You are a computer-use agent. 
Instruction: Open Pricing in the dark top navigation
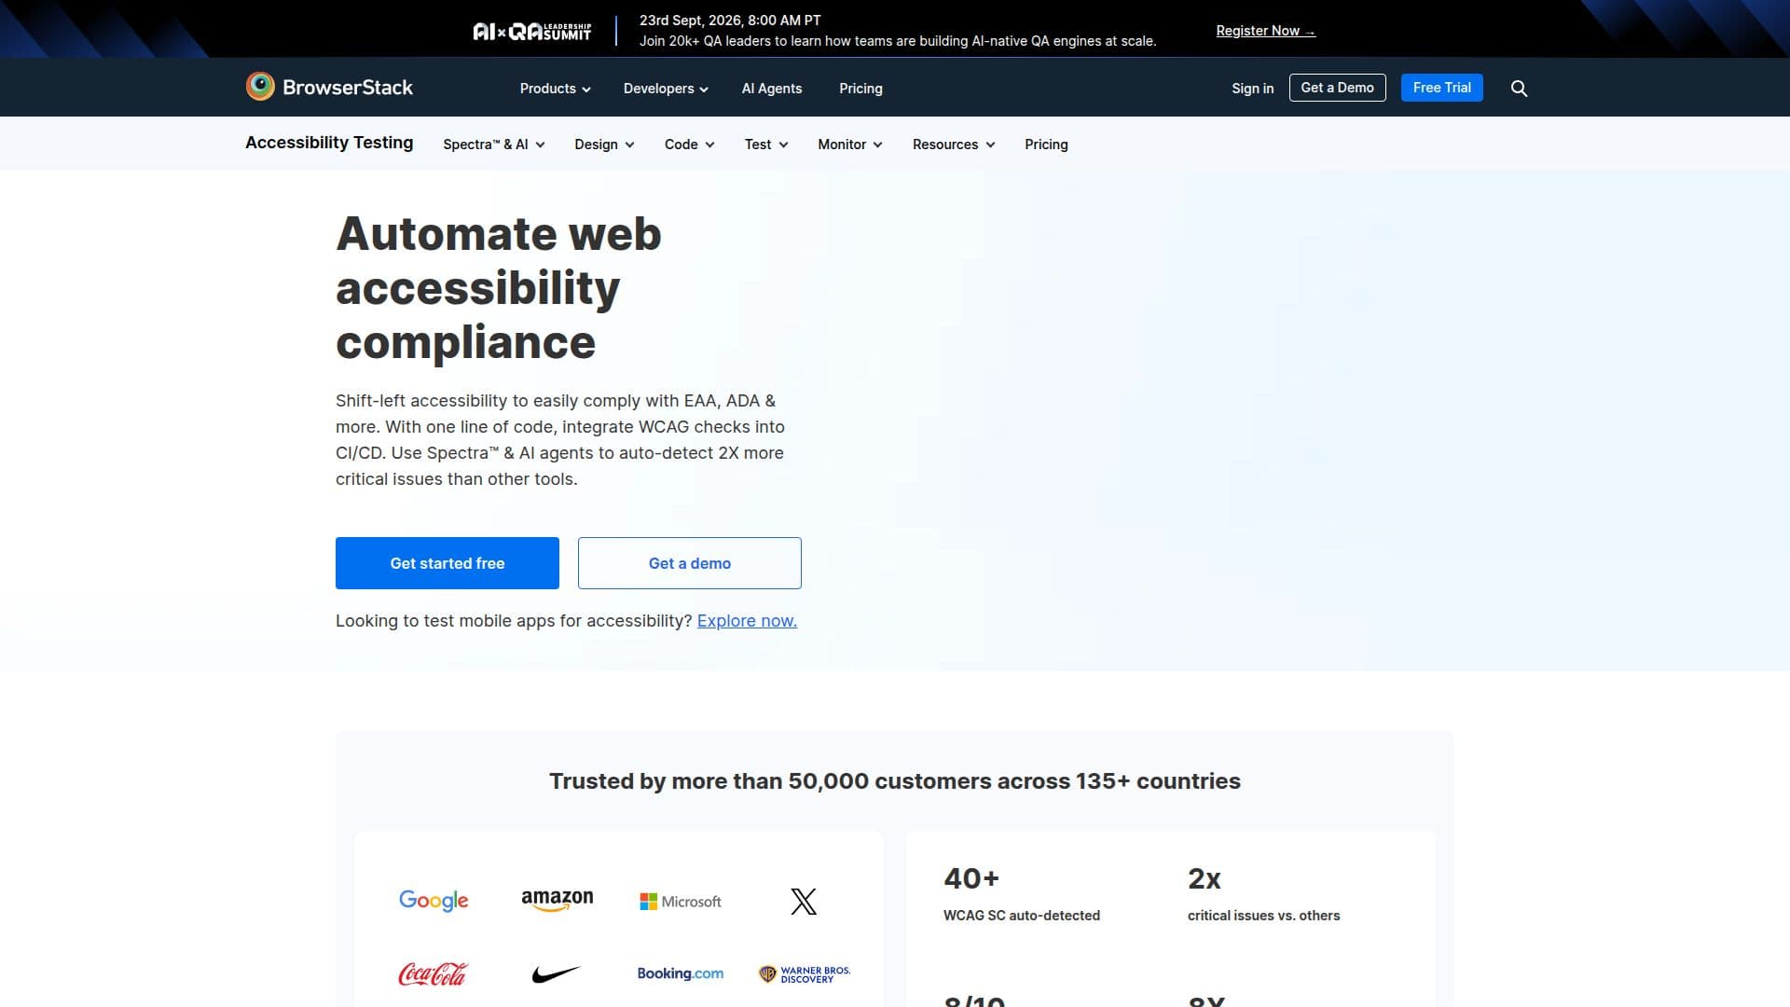[861, 89]
